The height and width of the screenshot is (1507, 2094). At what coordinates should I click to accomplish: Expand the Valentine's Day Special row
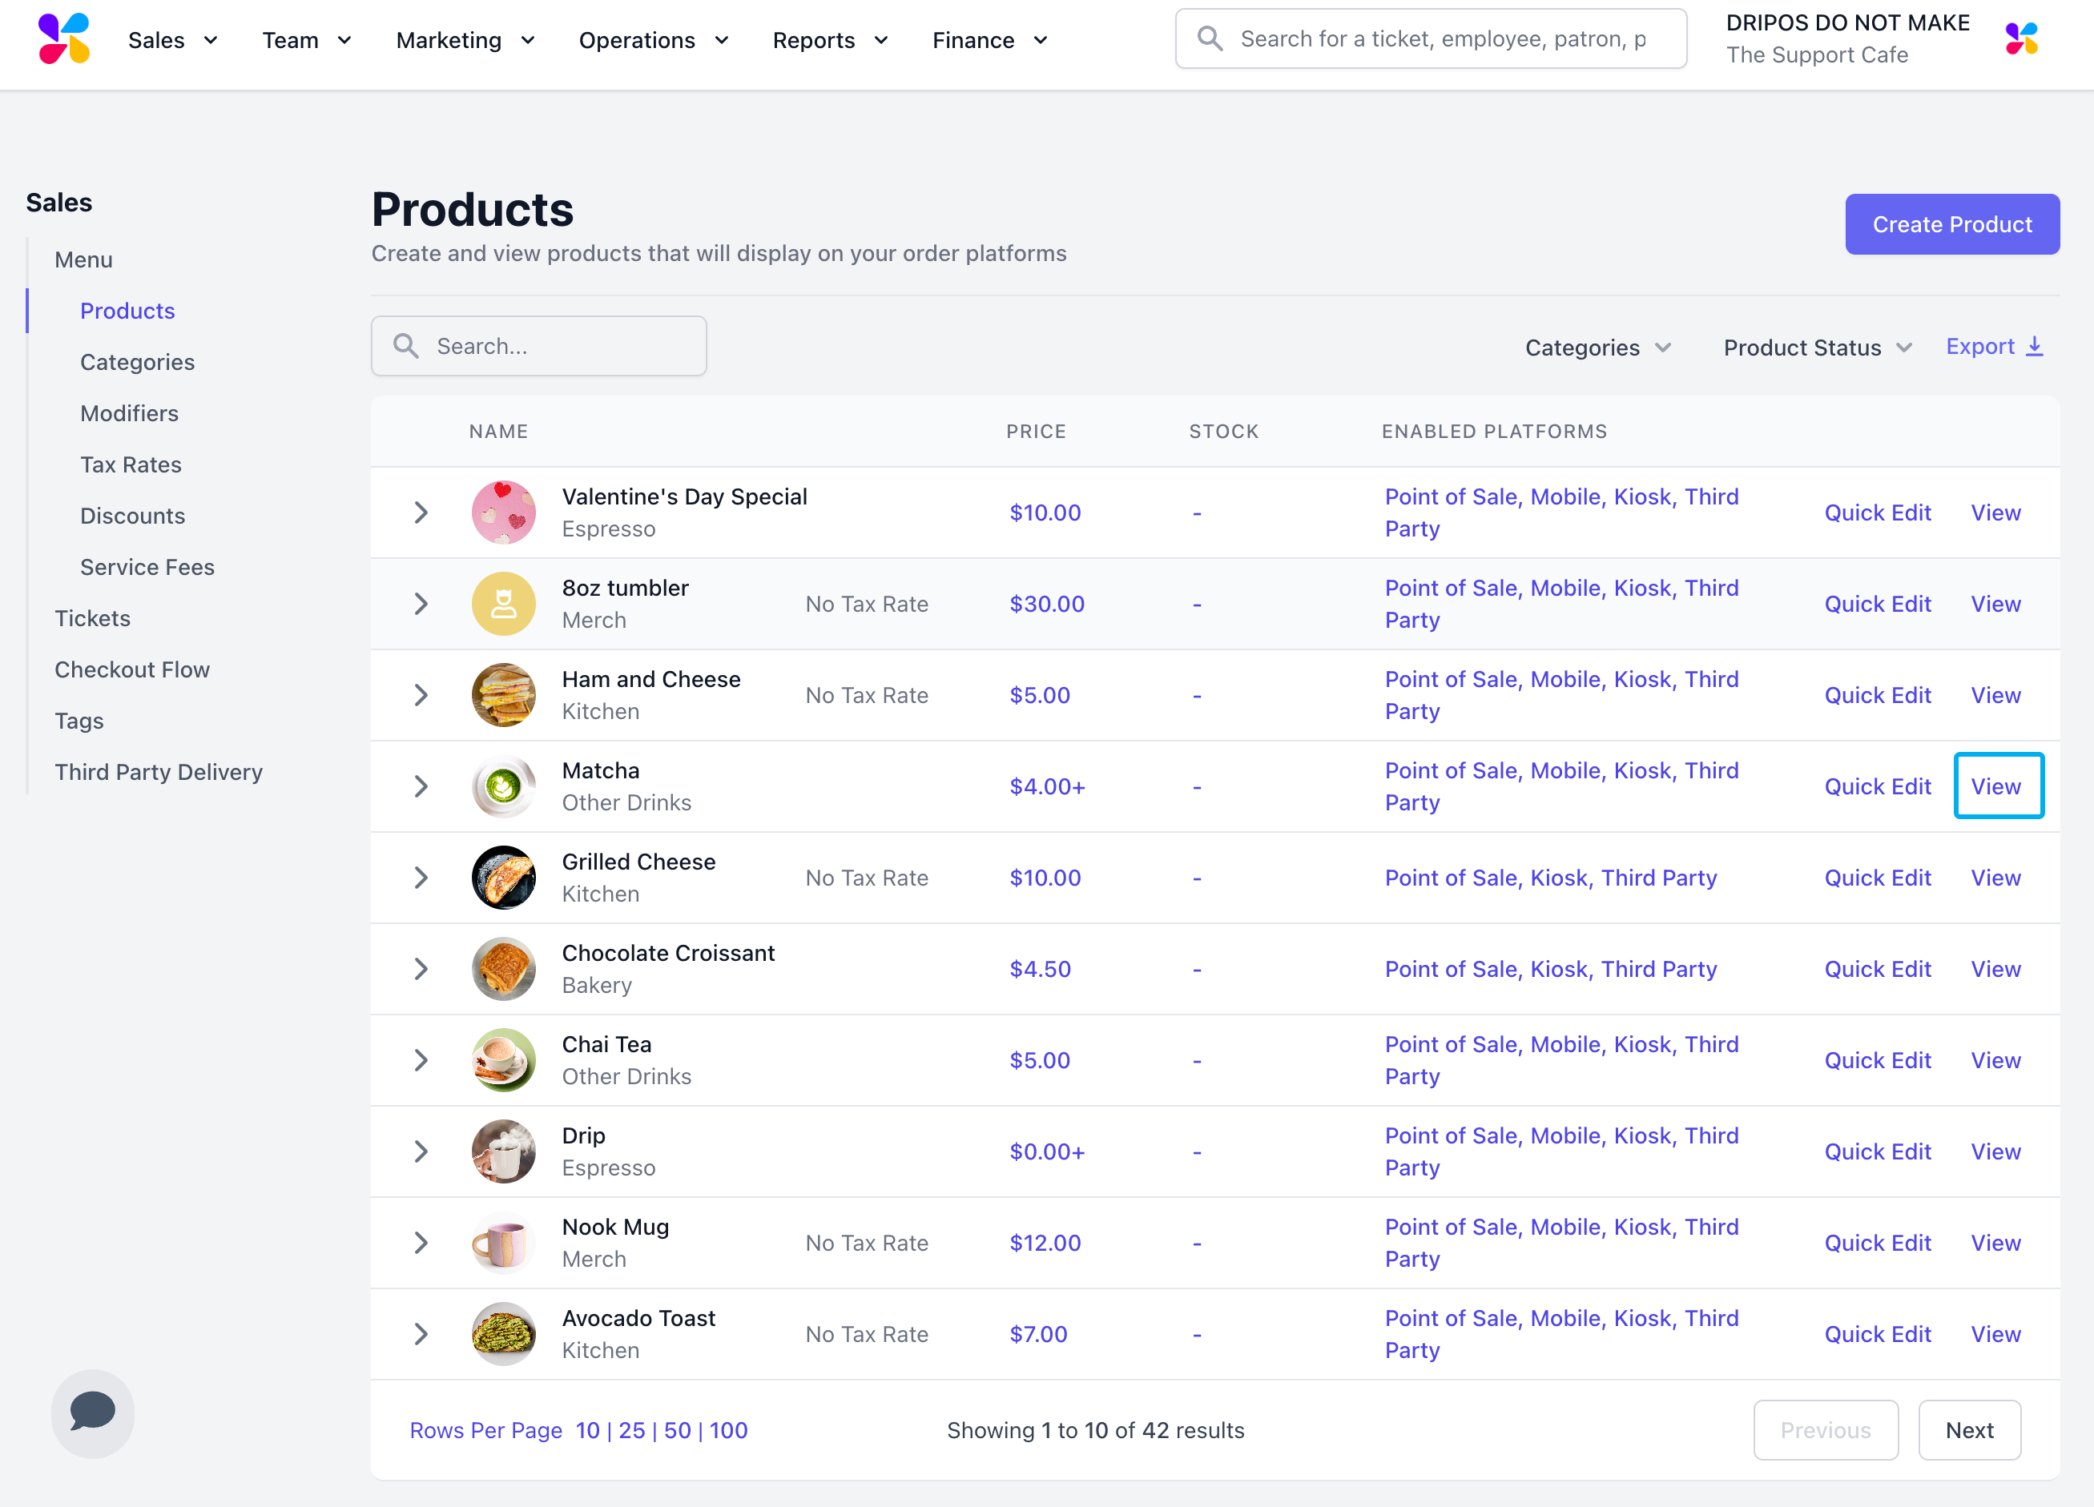click(x=421, y=512)
